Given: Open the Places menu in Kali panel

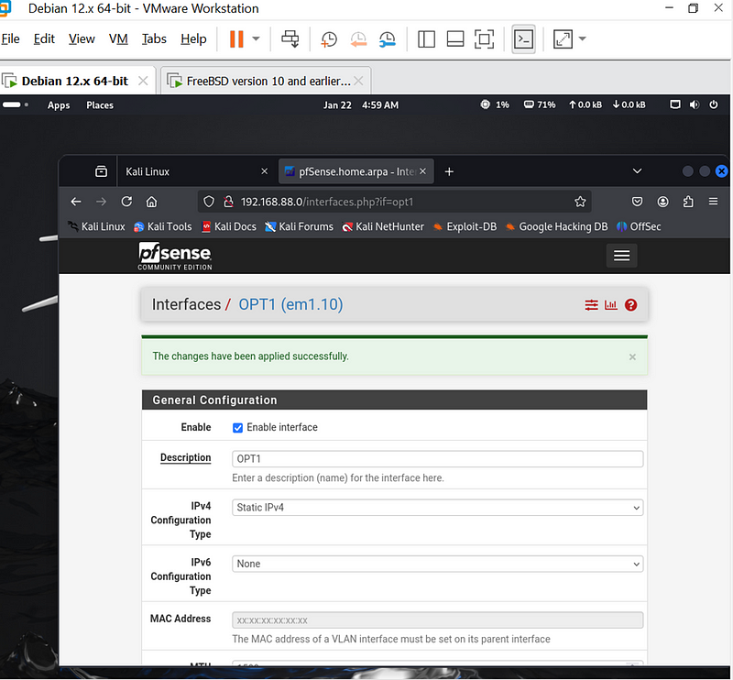Looking at the screenshot, I should pyautogui.click(x=100, y=105).
